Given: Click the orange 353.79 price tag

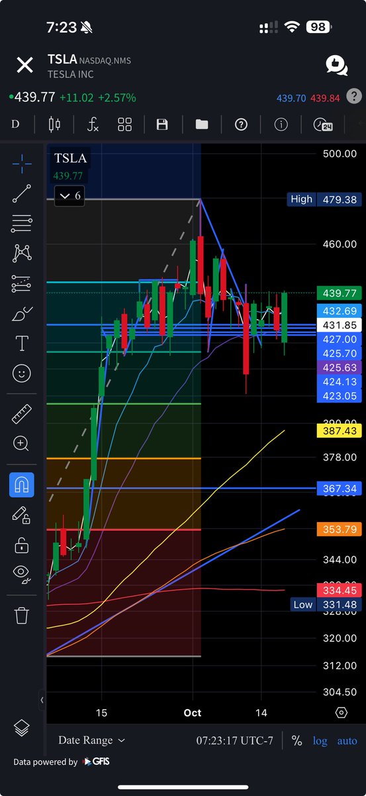Looking at the screenshot, I should click(338, 529).
